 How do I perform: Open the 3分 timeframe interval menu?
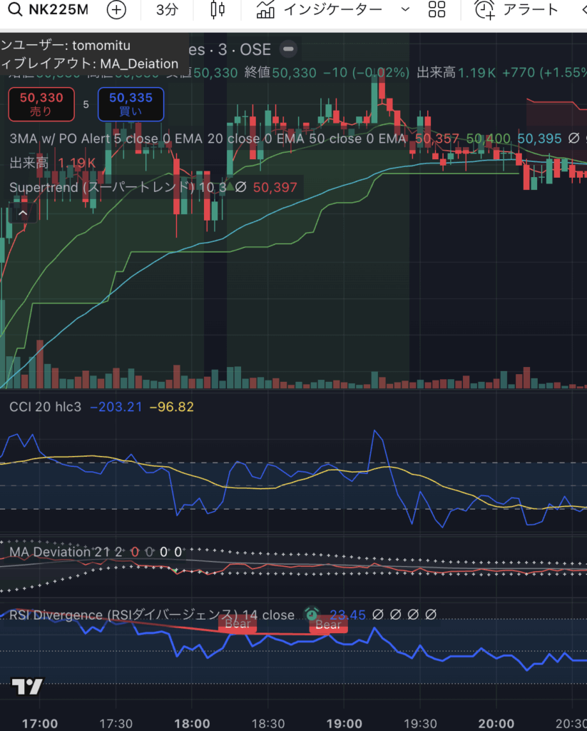tap(168, 10)
